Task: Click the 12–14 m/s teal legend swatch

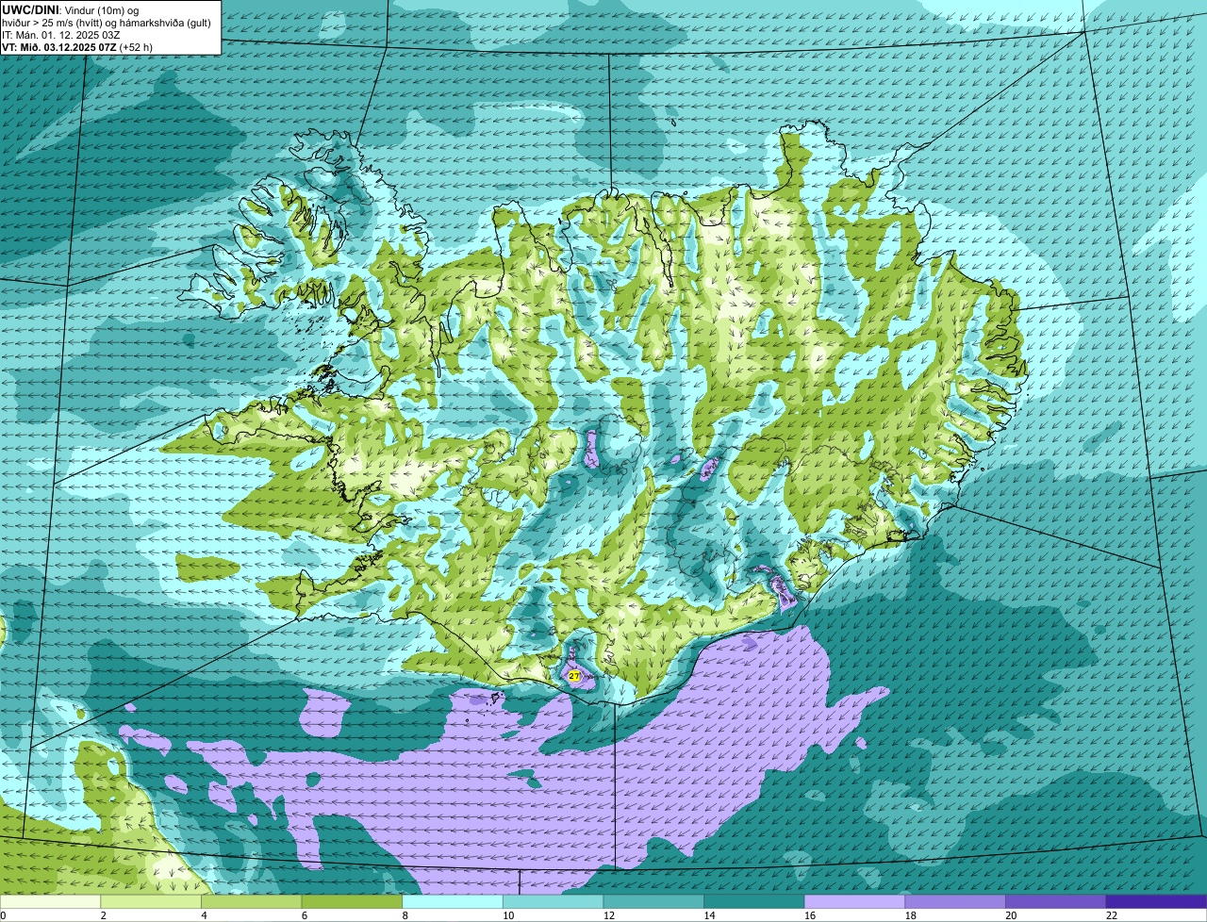Action: 653,901
